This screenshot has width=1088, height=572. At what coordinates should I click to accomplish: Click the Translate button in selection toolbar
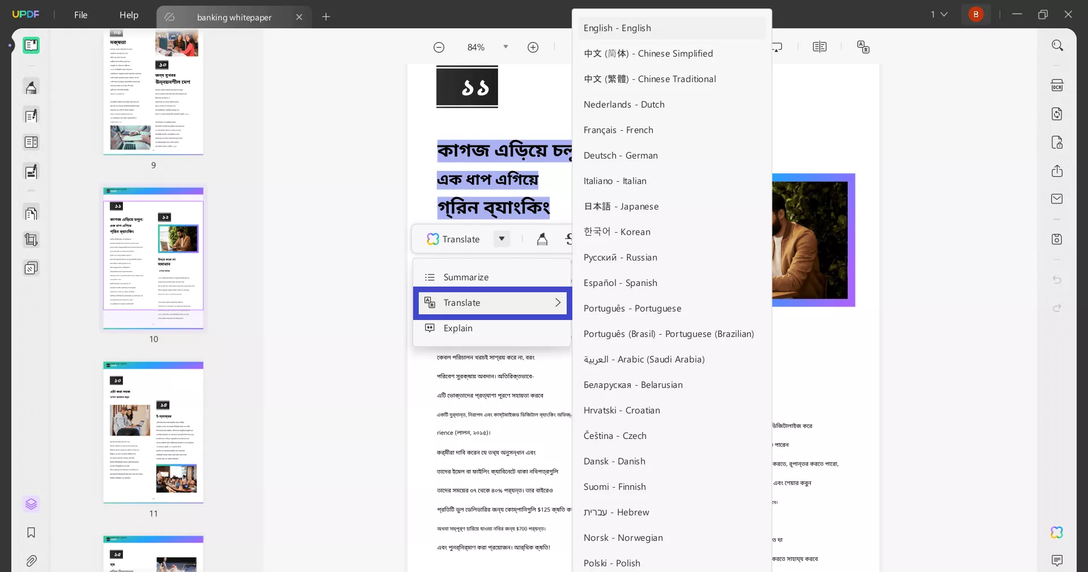tap(453, 239)
